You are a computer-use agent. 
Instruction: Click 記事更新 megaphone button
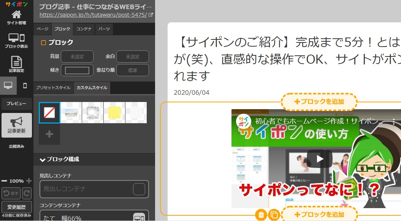[16, 125]
